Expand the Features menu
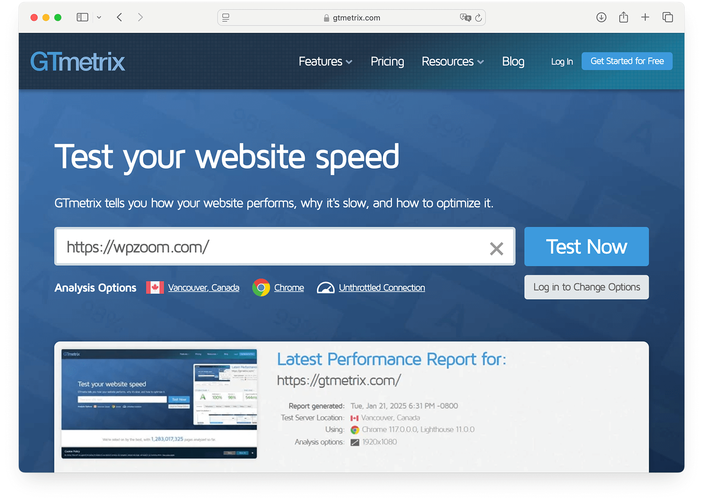Screen dimensions: 702x499 [325, 61]
